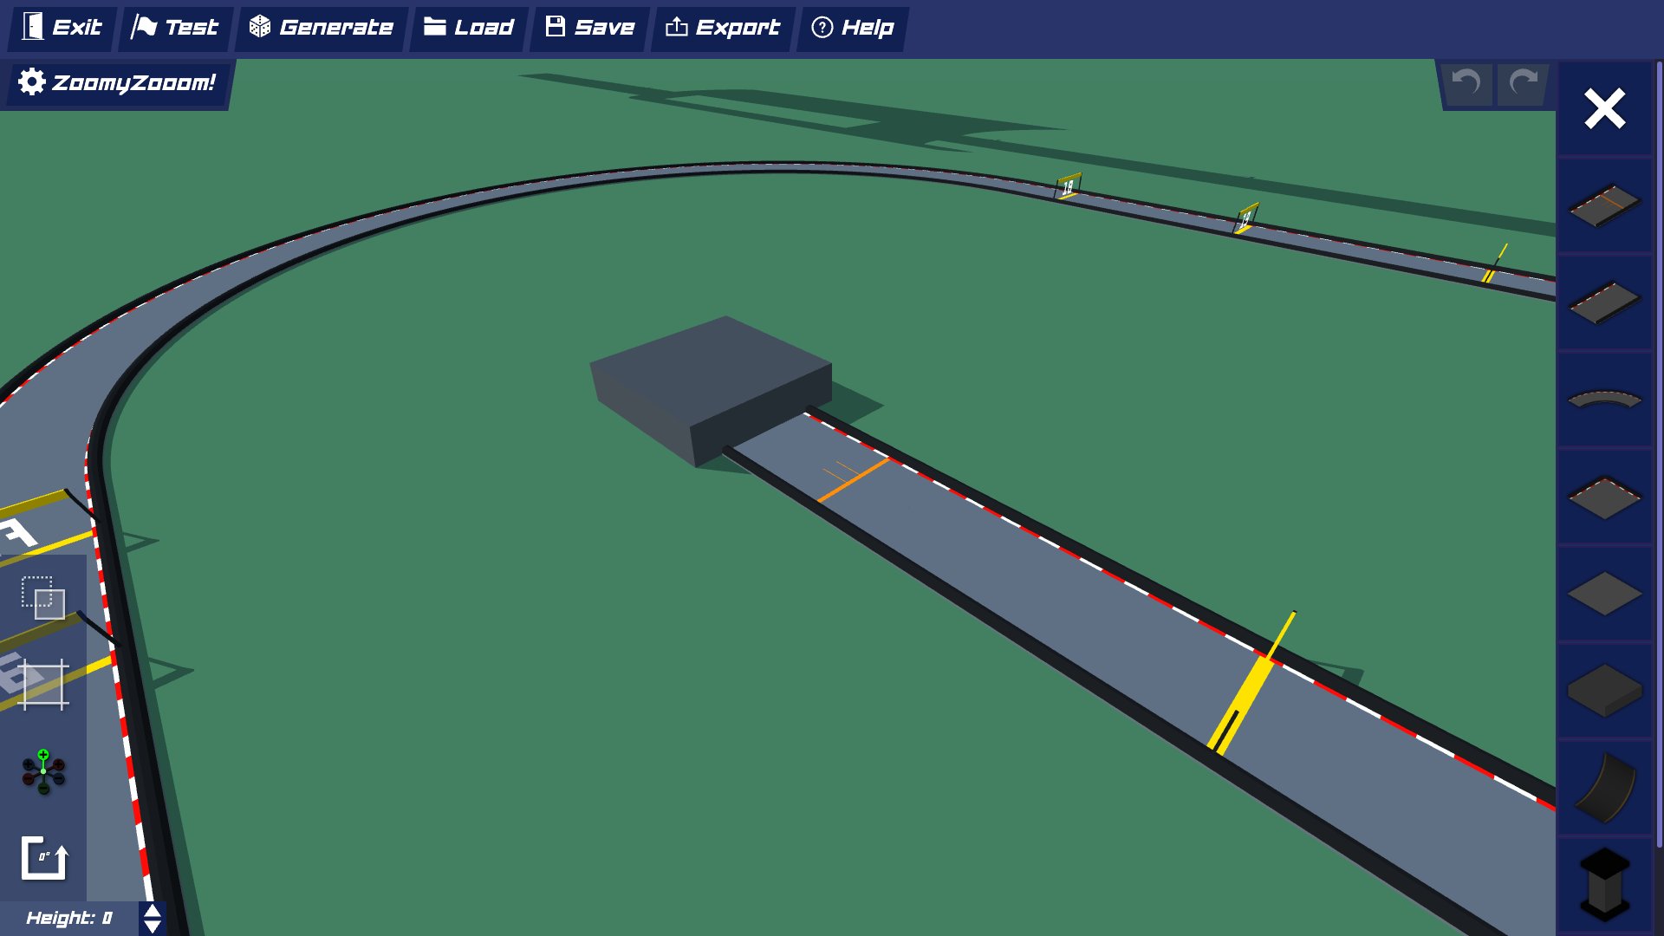Decrease the Height value
1664x936 pixels.
tap(153, 926)
